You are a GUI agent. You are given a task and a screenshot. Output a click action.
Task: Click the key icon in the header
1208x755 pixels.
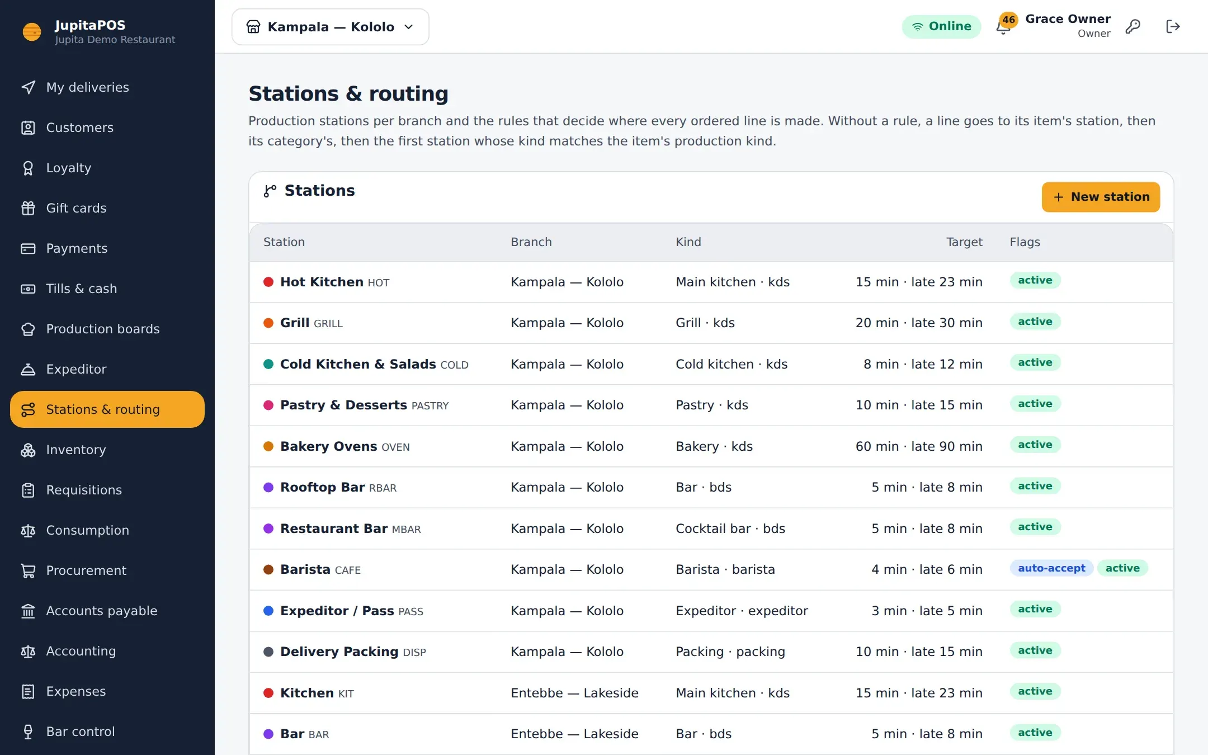(1133, 26)
